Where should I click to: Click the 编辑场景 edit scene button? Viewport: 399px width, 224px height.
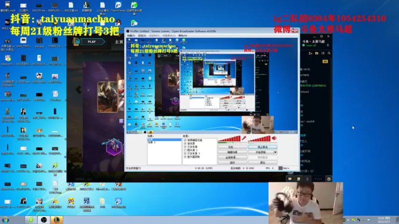[232, 152]
